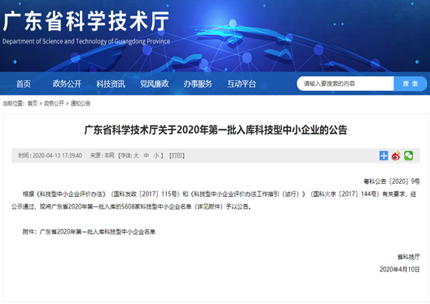Set font size to 小
The width and height of the screenshot is (430, 304).
click(x=156, y=156)
